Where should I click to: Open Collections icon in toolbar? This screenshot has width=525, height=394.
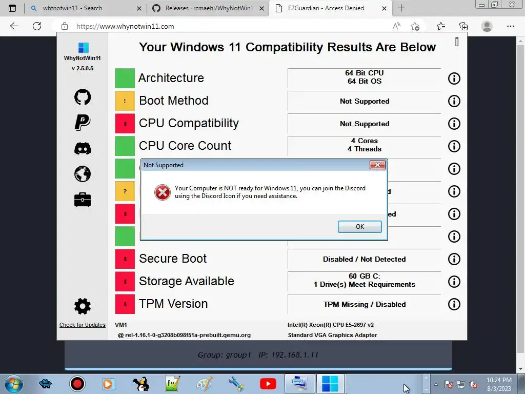[x=463, y=26]
